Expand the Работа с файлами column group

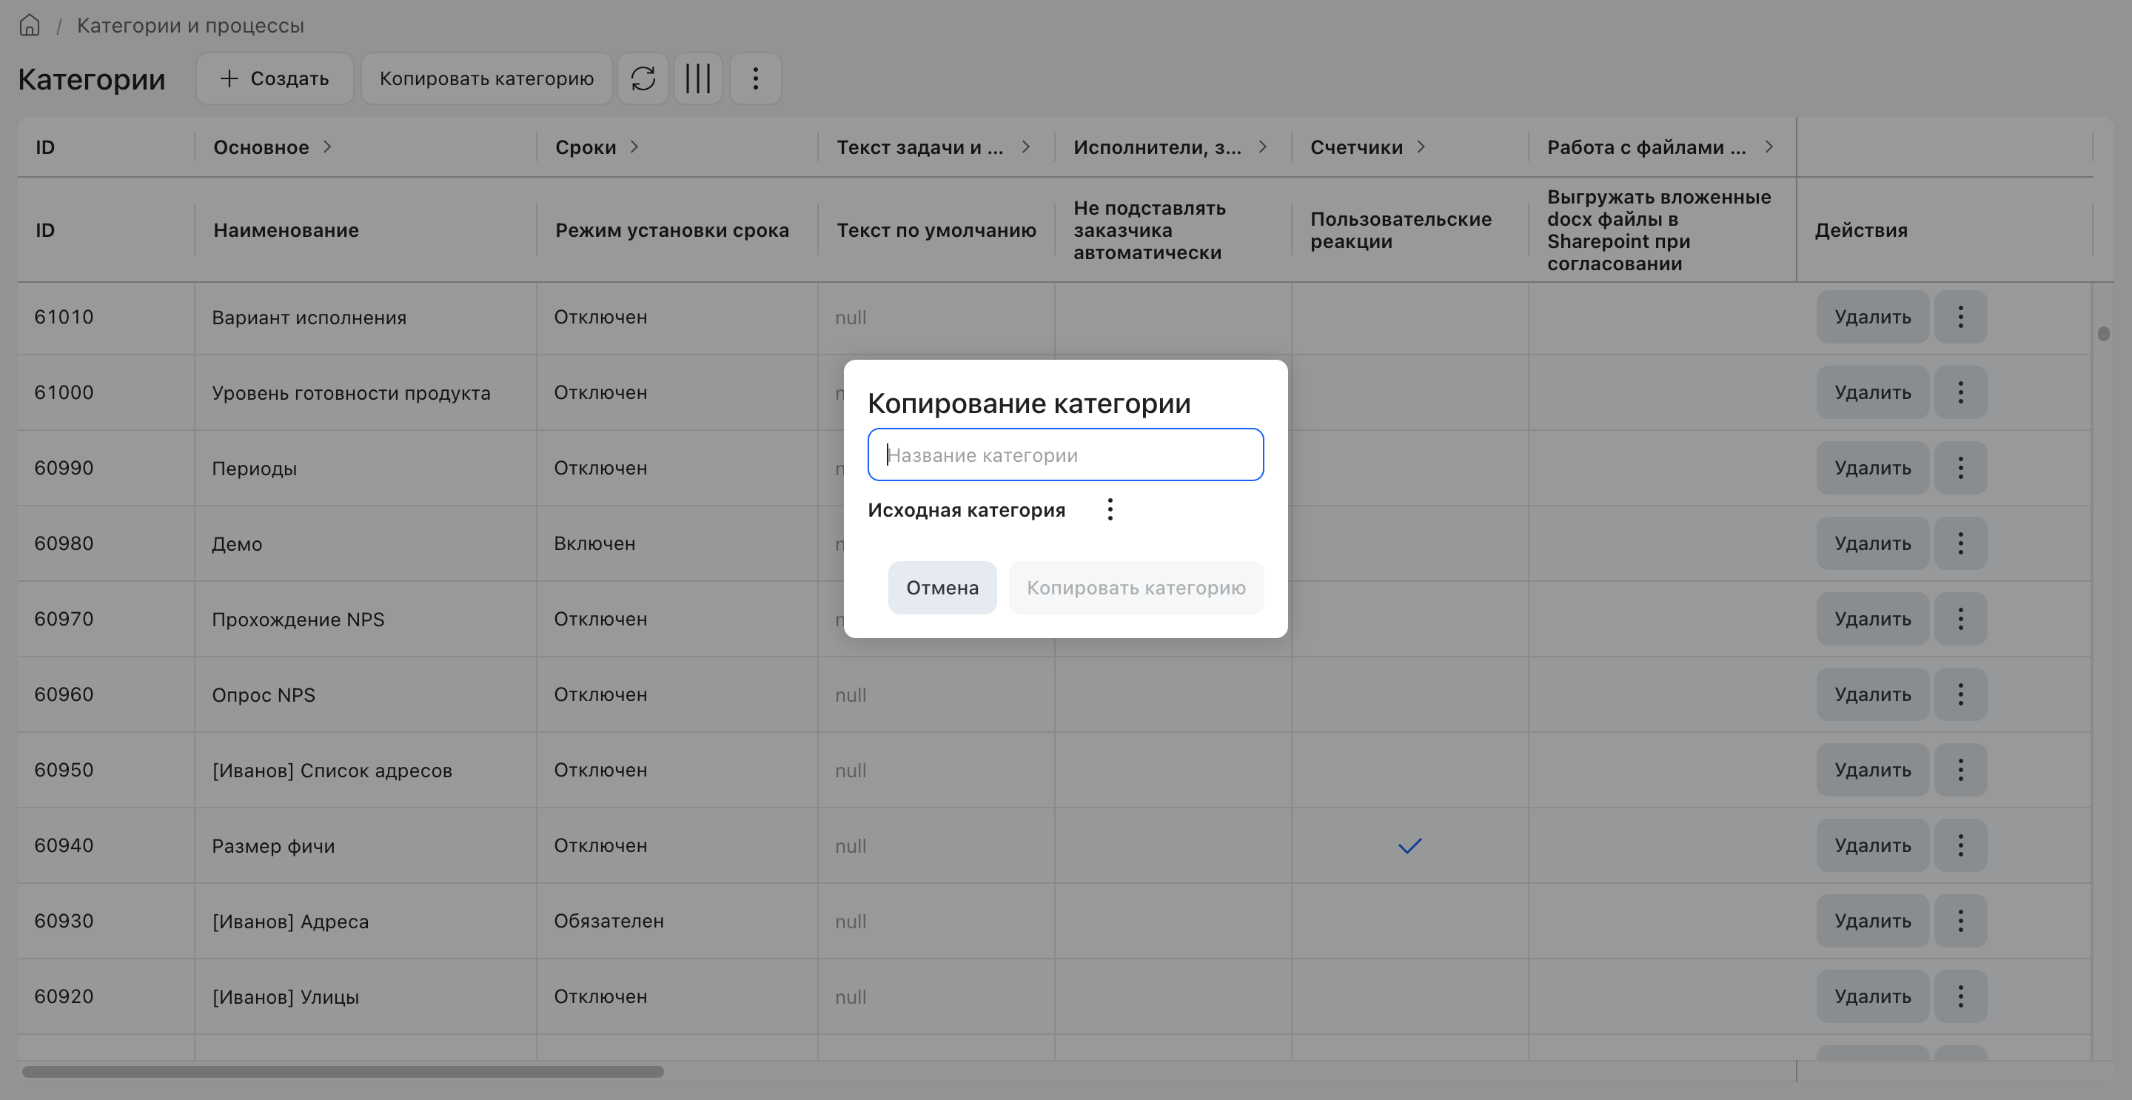point(1768,147)
